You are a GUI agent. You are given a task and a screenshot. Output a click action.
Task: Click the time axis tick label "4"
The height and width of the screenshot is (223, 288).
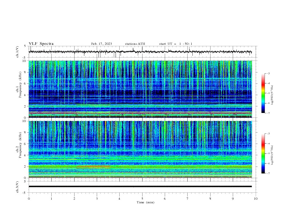click(119, 199)
